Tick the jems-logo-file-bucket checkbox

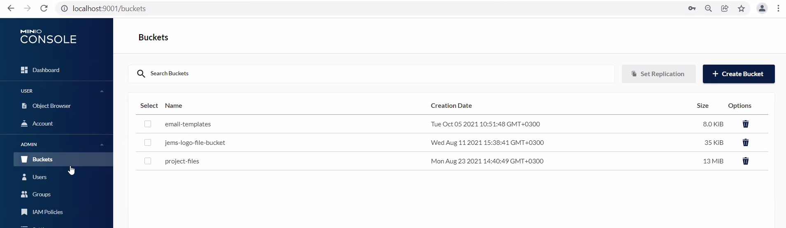point(148,142)
